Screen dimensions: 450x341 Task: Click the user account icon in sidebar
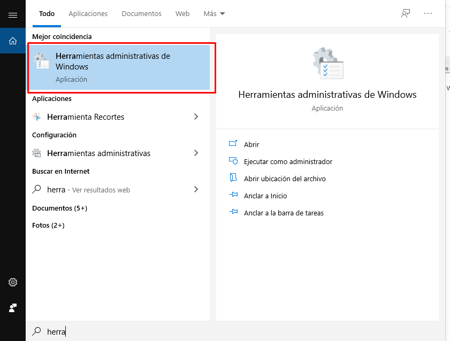tap(13, 308)
